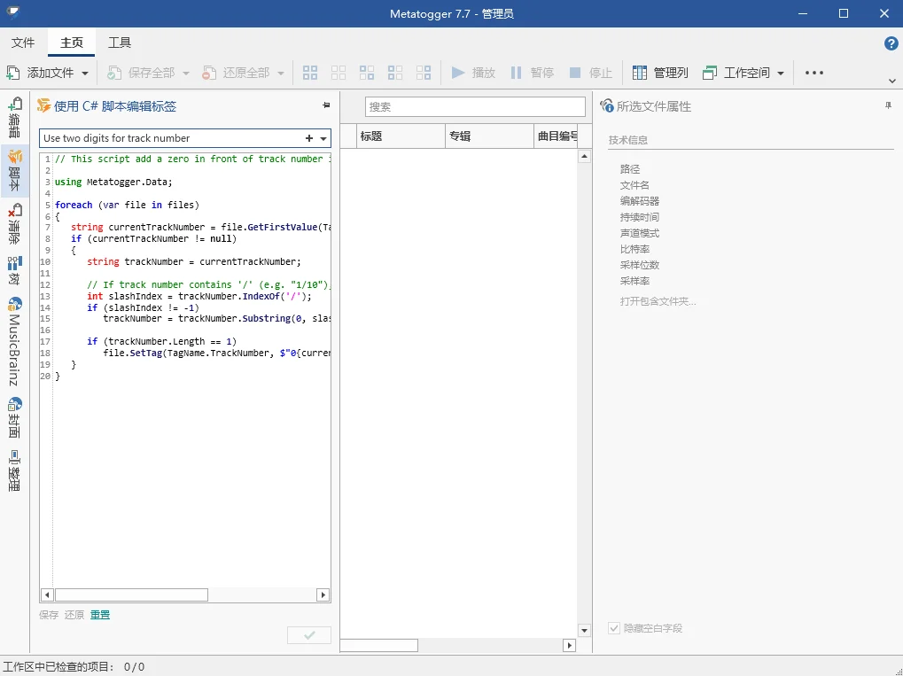
Task: Open the 清除 cleanup sidebar panel
Action: point(15,223)
